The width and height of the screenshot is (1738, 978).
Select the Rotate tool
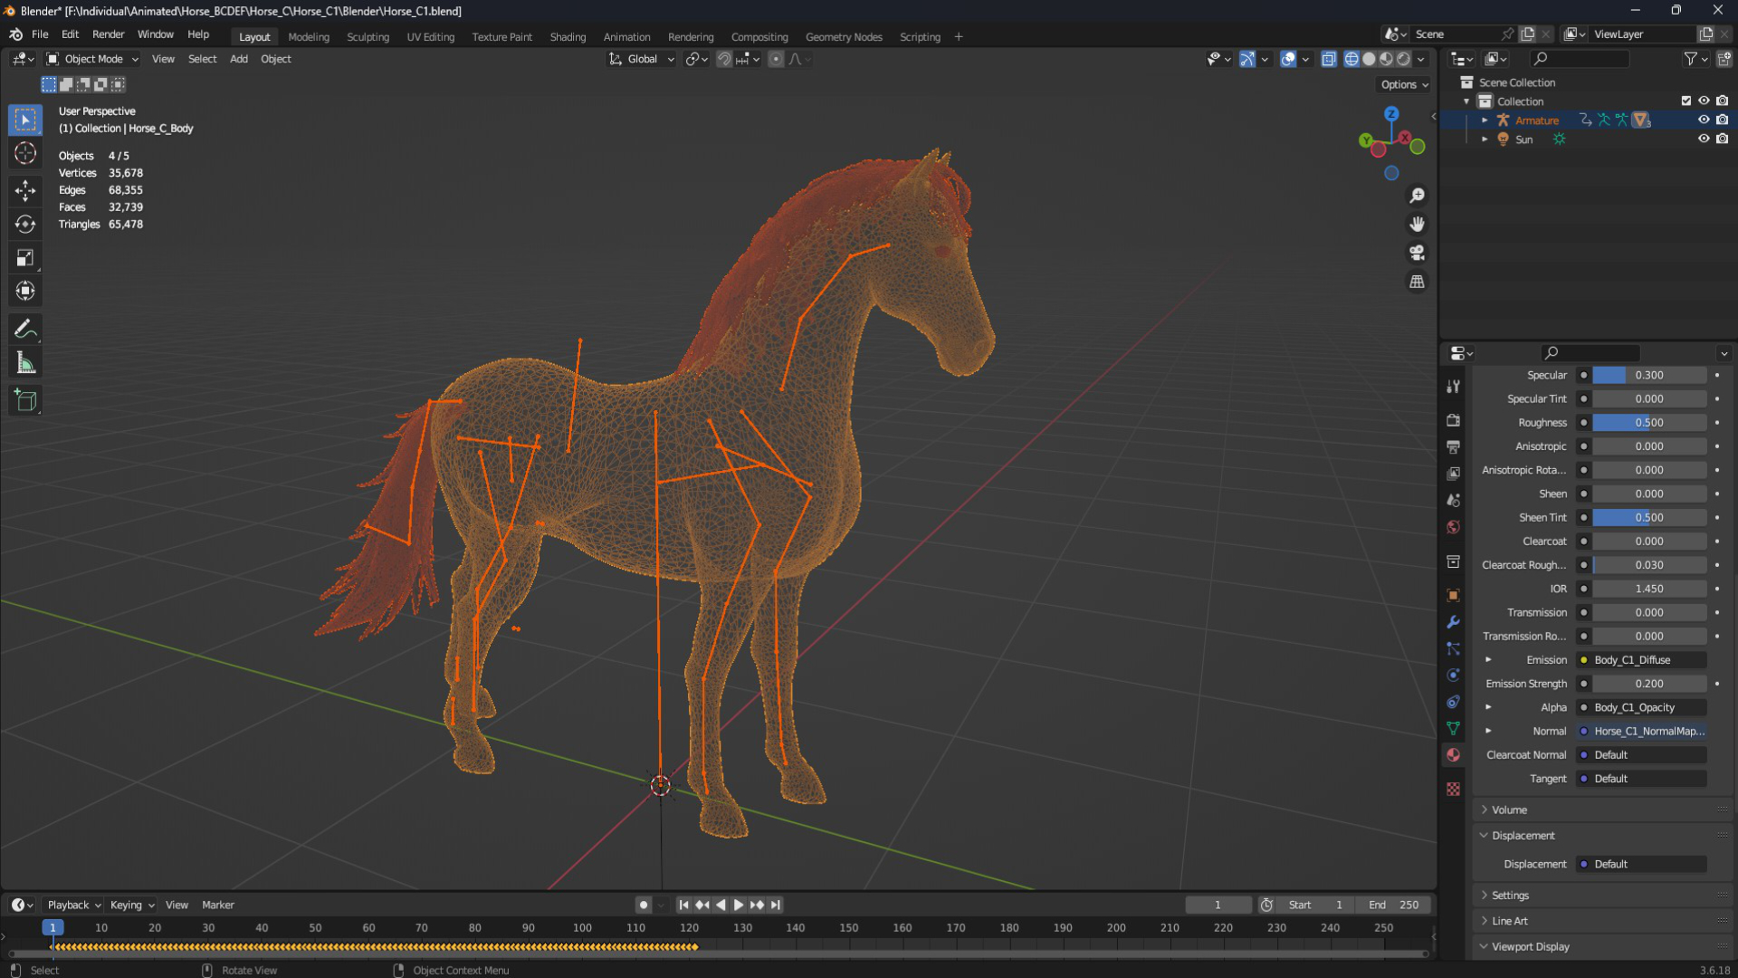[x=25, y=224]
